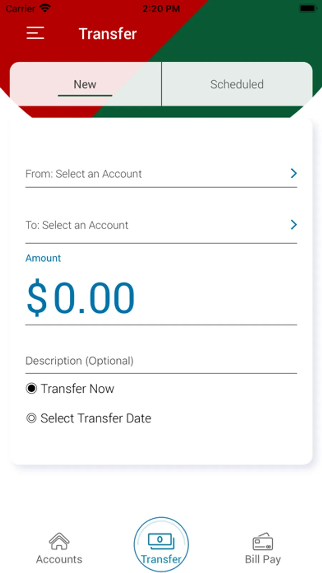Viewport: 322px width, 573px height.
Task: Open From: Select an Account picker
Action: pos(161,174)
